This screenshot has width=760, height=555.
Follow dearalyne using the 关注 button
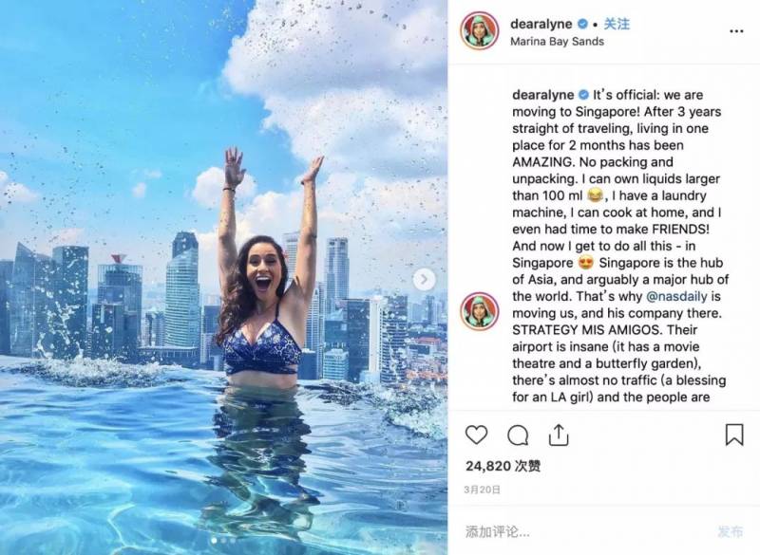point(617,24)
